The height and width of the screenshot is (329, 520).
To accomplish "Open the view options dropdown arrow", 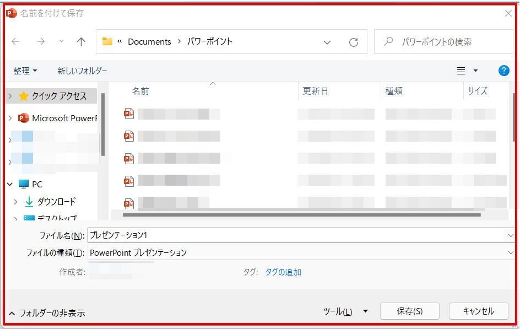I will [475, 71].
